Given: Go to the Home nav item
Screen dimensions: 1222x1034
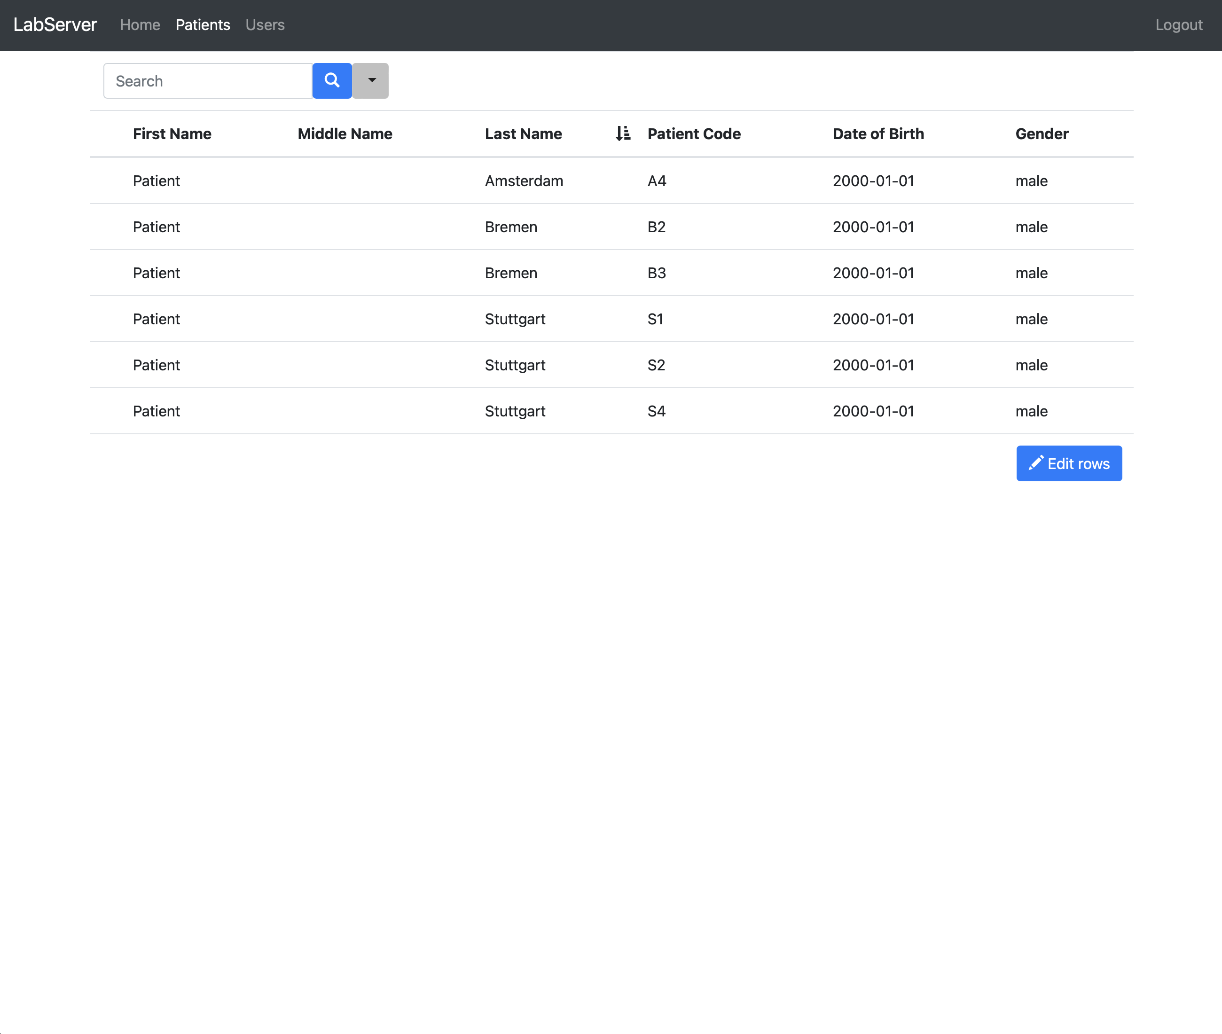Looking at the screenshot, I should coord(140,24).
